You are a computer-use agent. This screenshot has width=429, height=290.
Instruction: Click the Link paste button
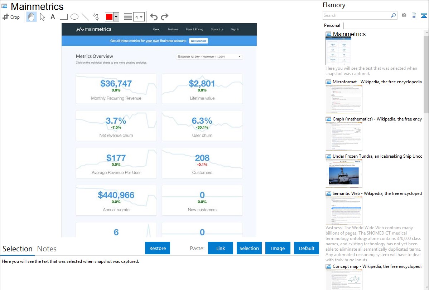pyautogui.click(x=221, y=248)
